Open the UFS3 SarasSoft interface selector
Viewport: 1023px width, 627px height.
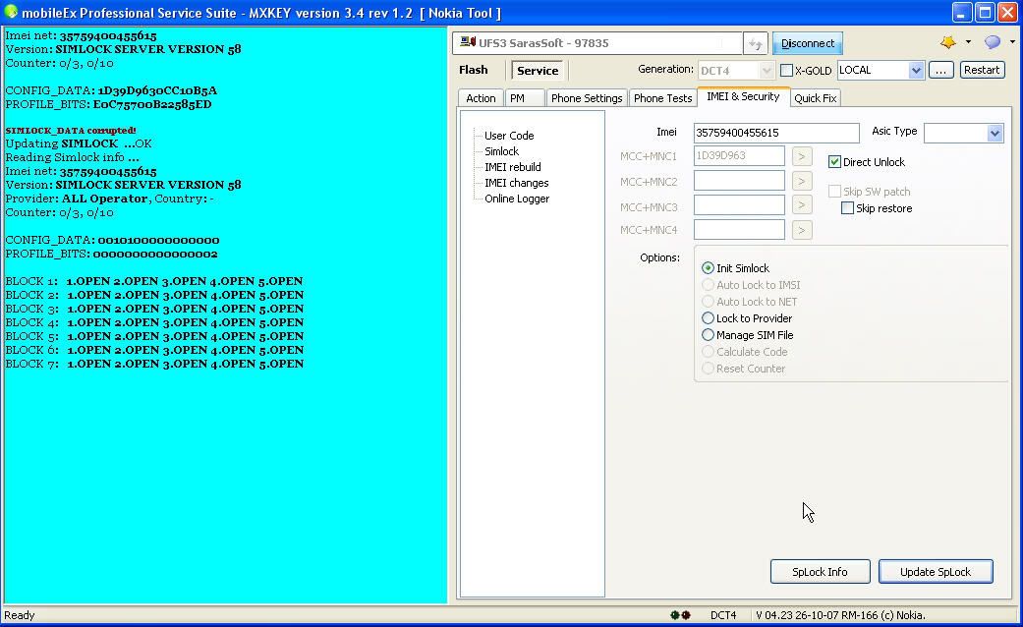597,43
